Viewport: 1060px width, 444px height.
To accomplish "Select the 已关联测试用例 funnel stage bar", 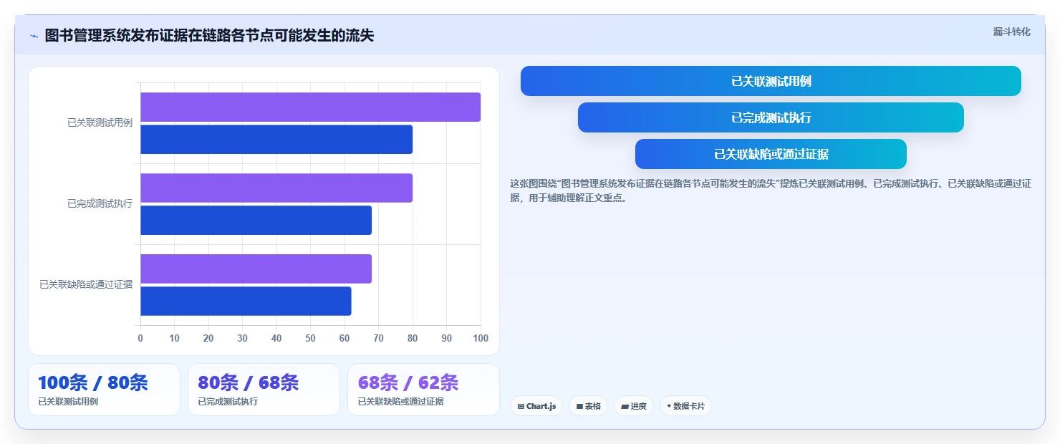I will (771, 81).
